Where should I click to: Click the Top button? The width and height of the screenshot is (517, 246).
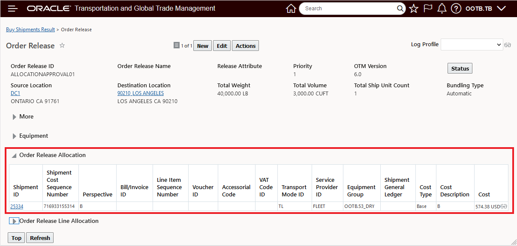[17, 238]
